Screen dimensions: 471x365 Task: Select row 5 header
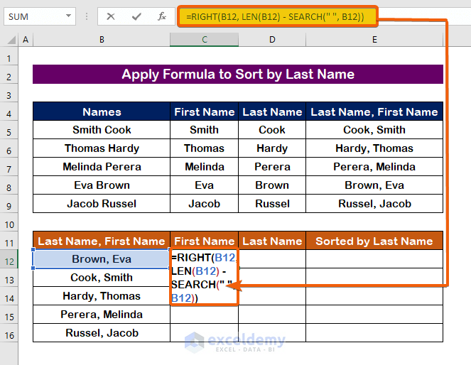(x=10, y=131)
